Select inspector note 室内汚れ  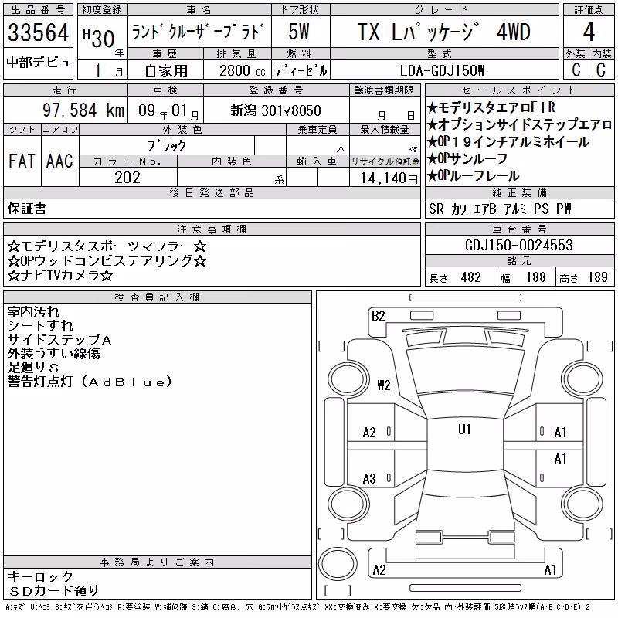(33, 312)
